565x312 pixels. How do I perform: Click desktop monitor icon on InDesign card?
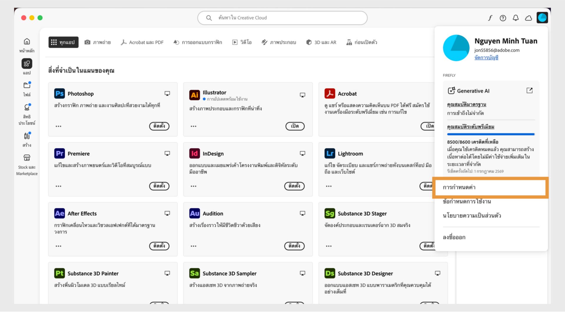(x=302, y=153)
